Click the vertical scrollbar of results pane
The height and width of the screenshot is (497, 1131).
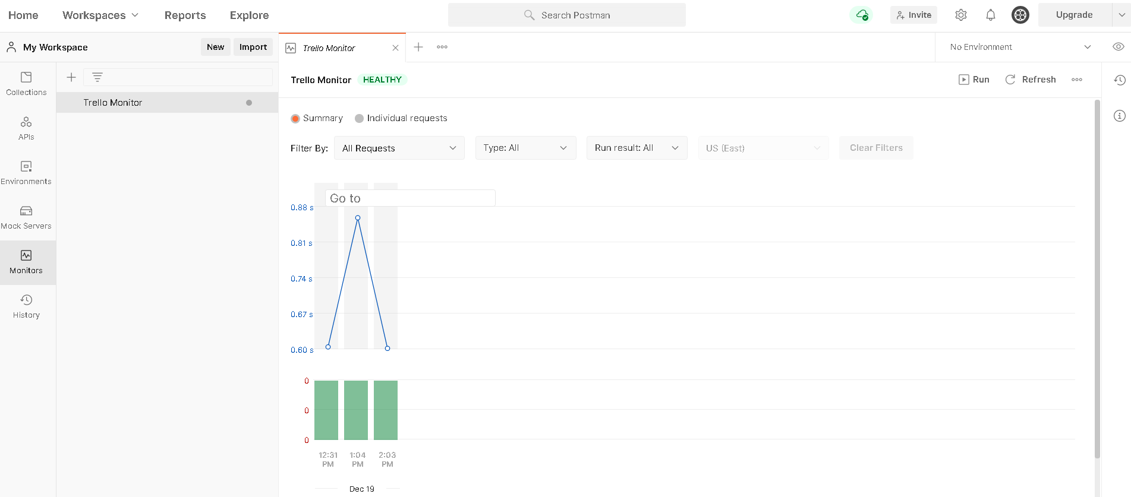[1097, 279]
